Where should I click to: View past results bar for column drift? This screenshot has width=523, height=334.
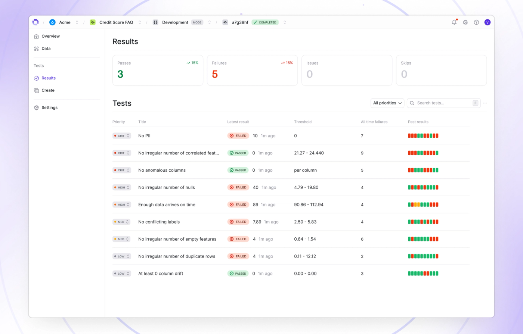click(423, 274)
